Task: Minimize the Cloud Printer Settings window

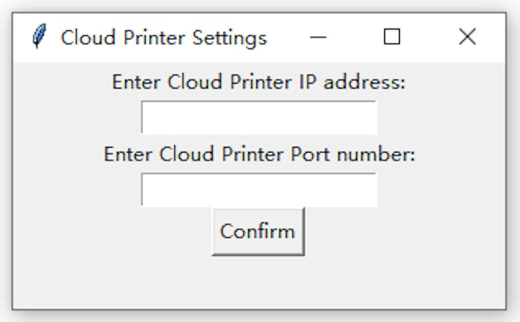Action: (x=318, y=37)
